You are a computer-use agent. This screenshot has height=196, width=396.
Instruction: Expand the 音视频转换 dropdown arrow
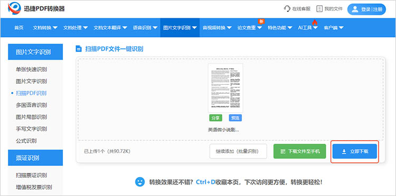229,28
